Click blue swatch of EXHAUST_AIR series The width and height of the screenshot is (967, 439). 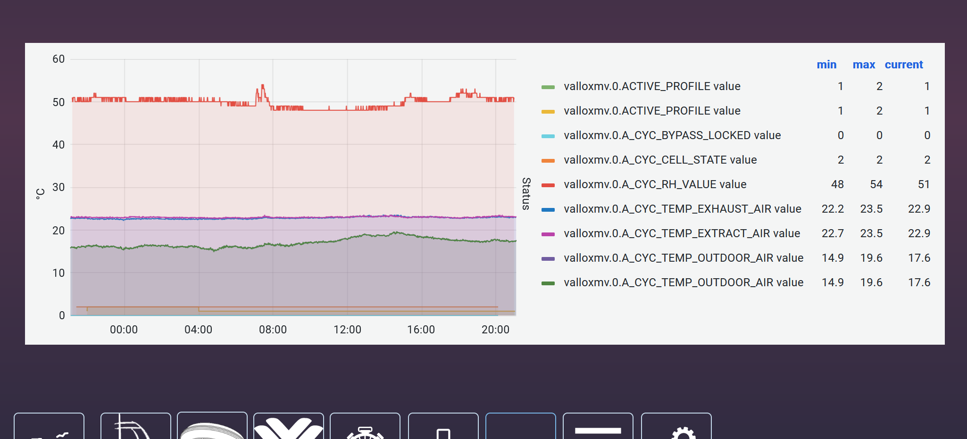[548, 209]
